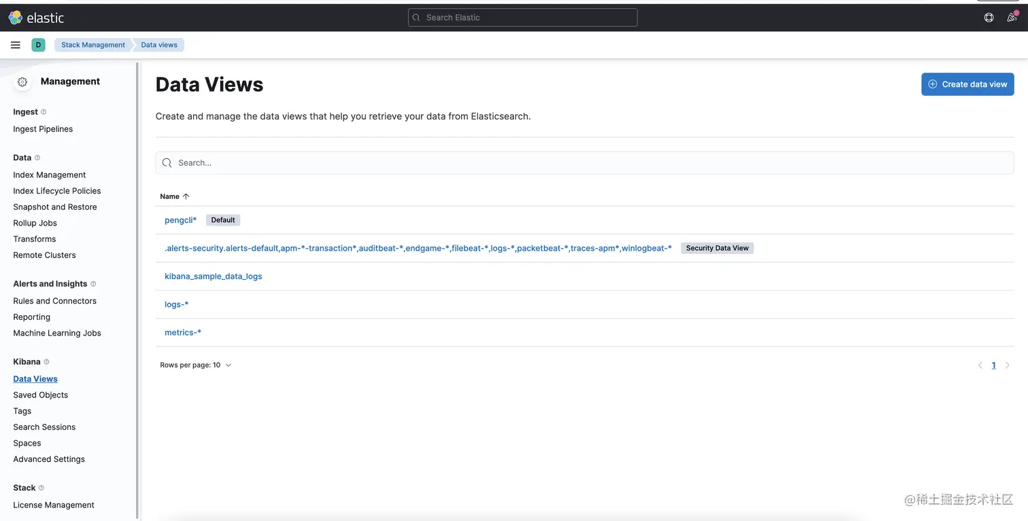Click the Elastic logo icon
The height and width of the screenshot is (521, 1028).
coord(15,18)
